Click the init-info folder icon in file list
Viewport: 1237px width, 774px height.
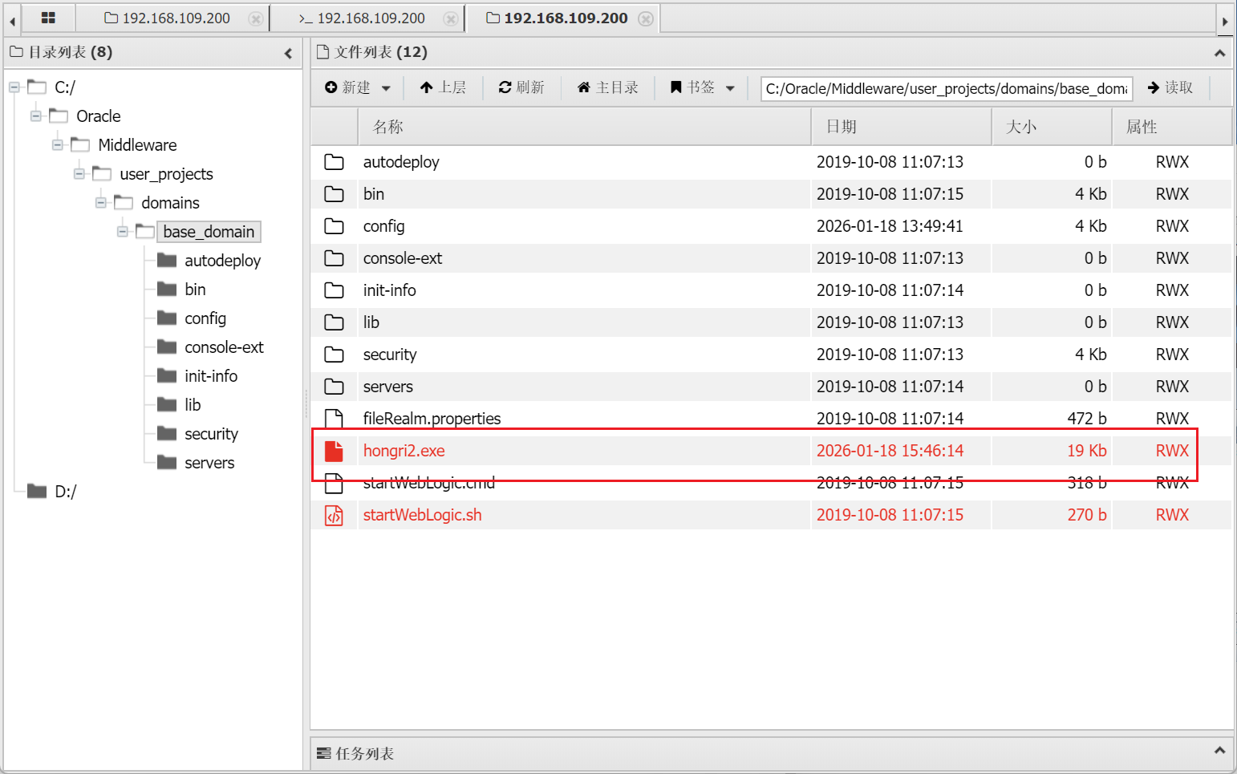coord(334,290)
